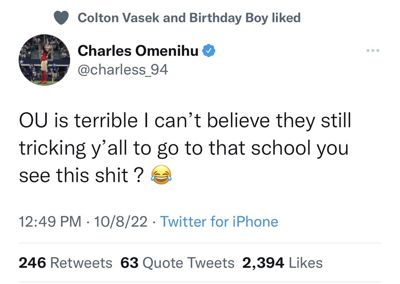Open the Twitter for iPhone source link
Viewport: 400px width, 284px height.
tap(219, 222)
